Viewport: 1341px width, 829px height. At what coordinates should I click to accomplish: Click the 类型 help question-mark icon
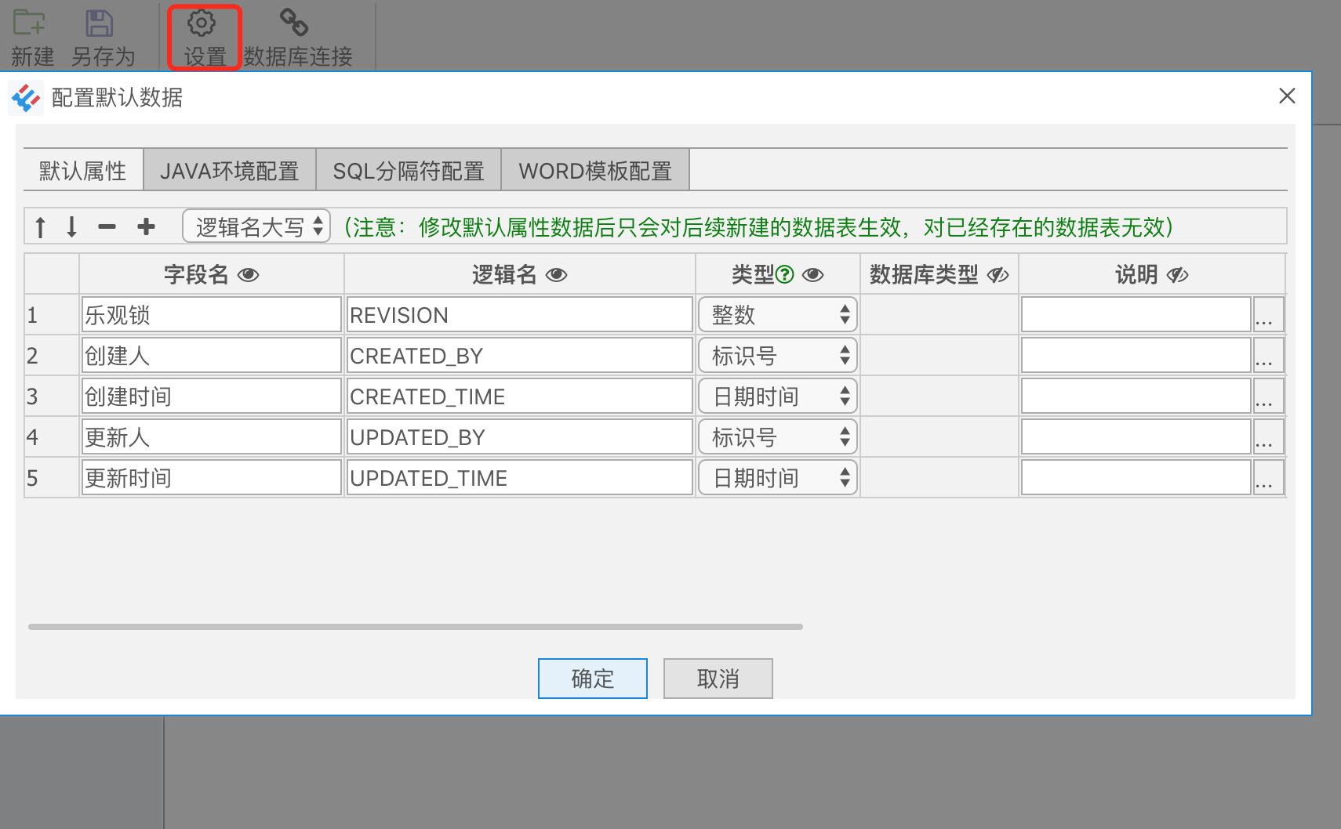[785, 274]
